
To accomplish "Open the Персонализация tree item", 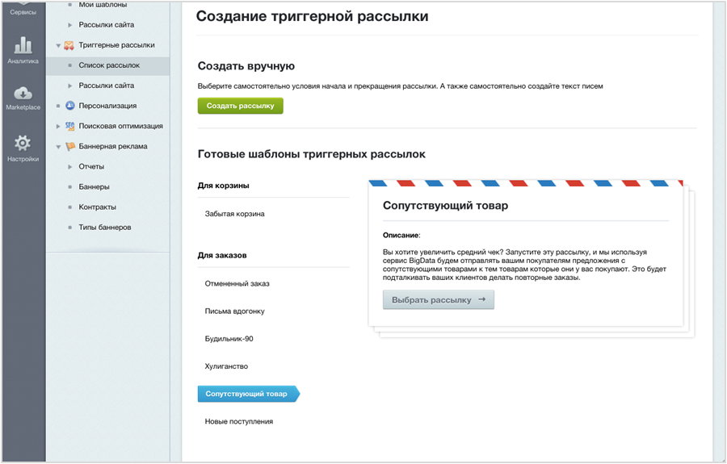I will [107, 106].
